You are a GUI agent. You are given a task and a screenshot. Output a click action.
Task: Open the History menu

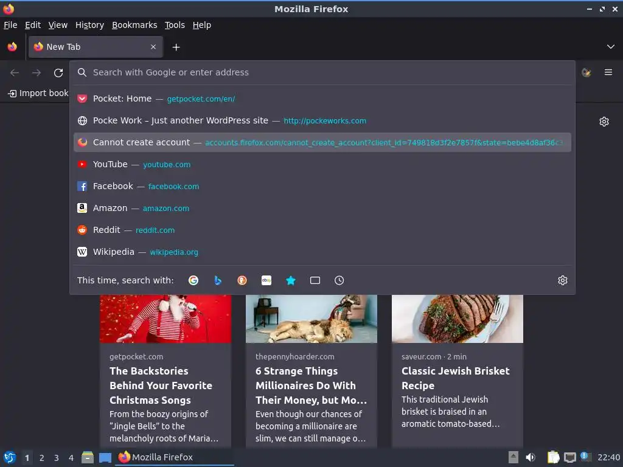pos(90,25)
